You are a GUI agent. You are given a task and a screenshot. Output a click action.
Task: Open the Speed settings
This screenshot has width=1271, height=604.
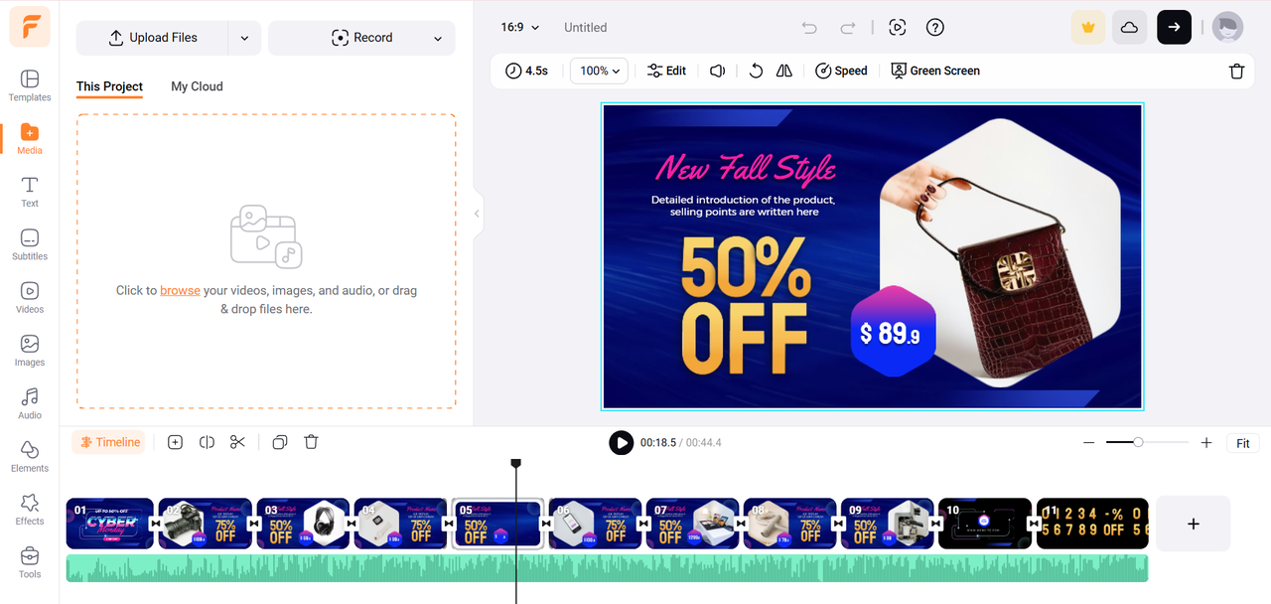(x=841, y=71)
